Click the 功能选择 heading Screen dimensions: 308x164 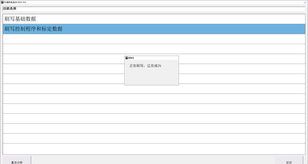click(10, 8)
